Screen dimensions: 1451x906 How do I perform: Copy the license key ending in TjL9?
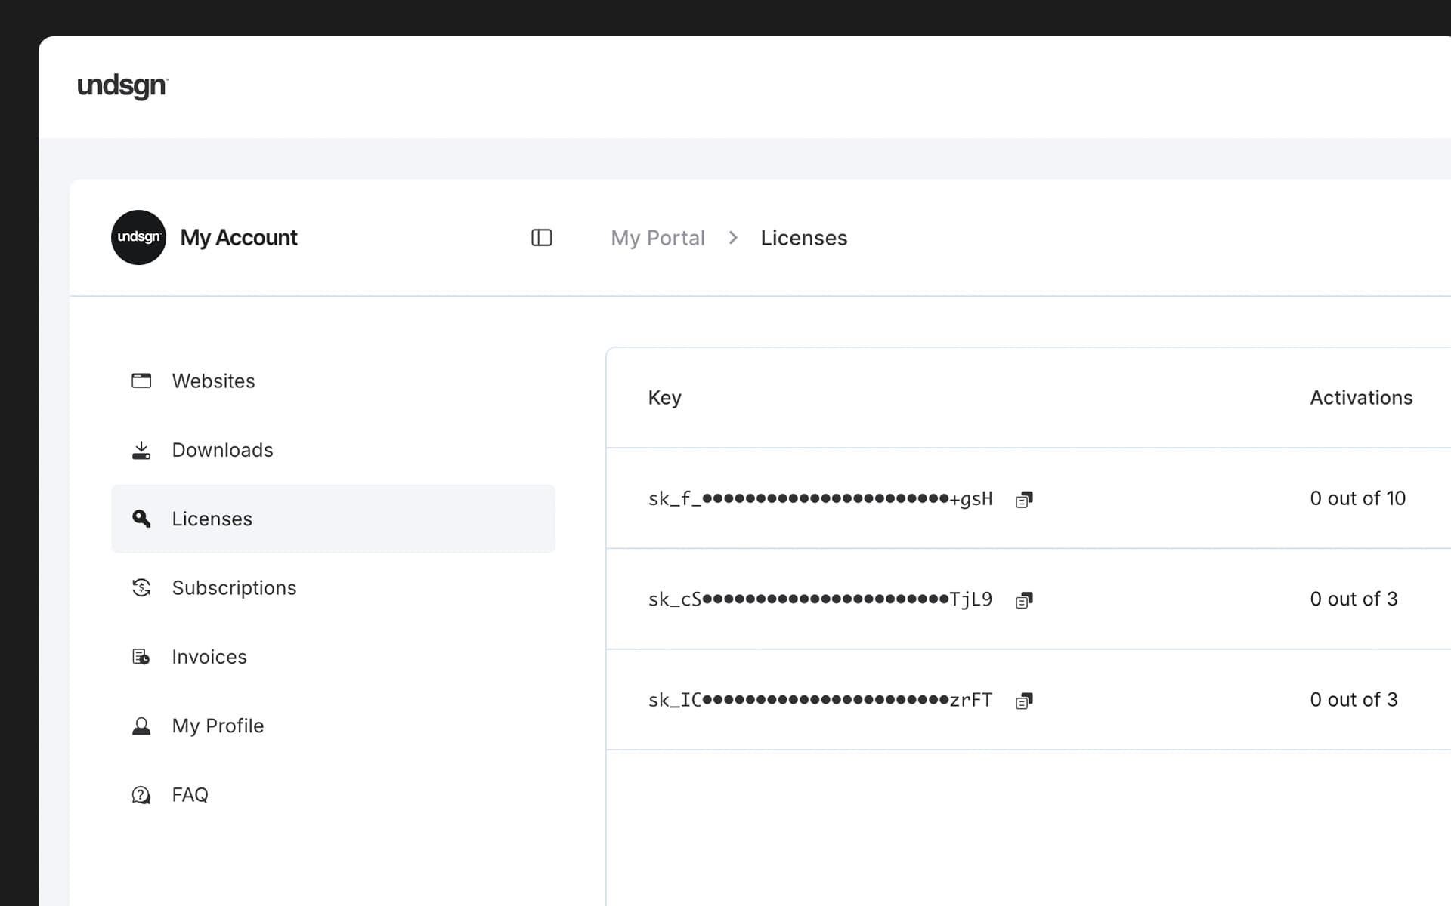(x=1024, y=600)
